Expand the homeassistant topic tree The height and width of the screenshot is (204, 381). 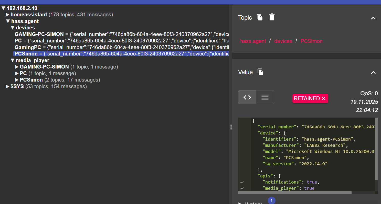7,15
